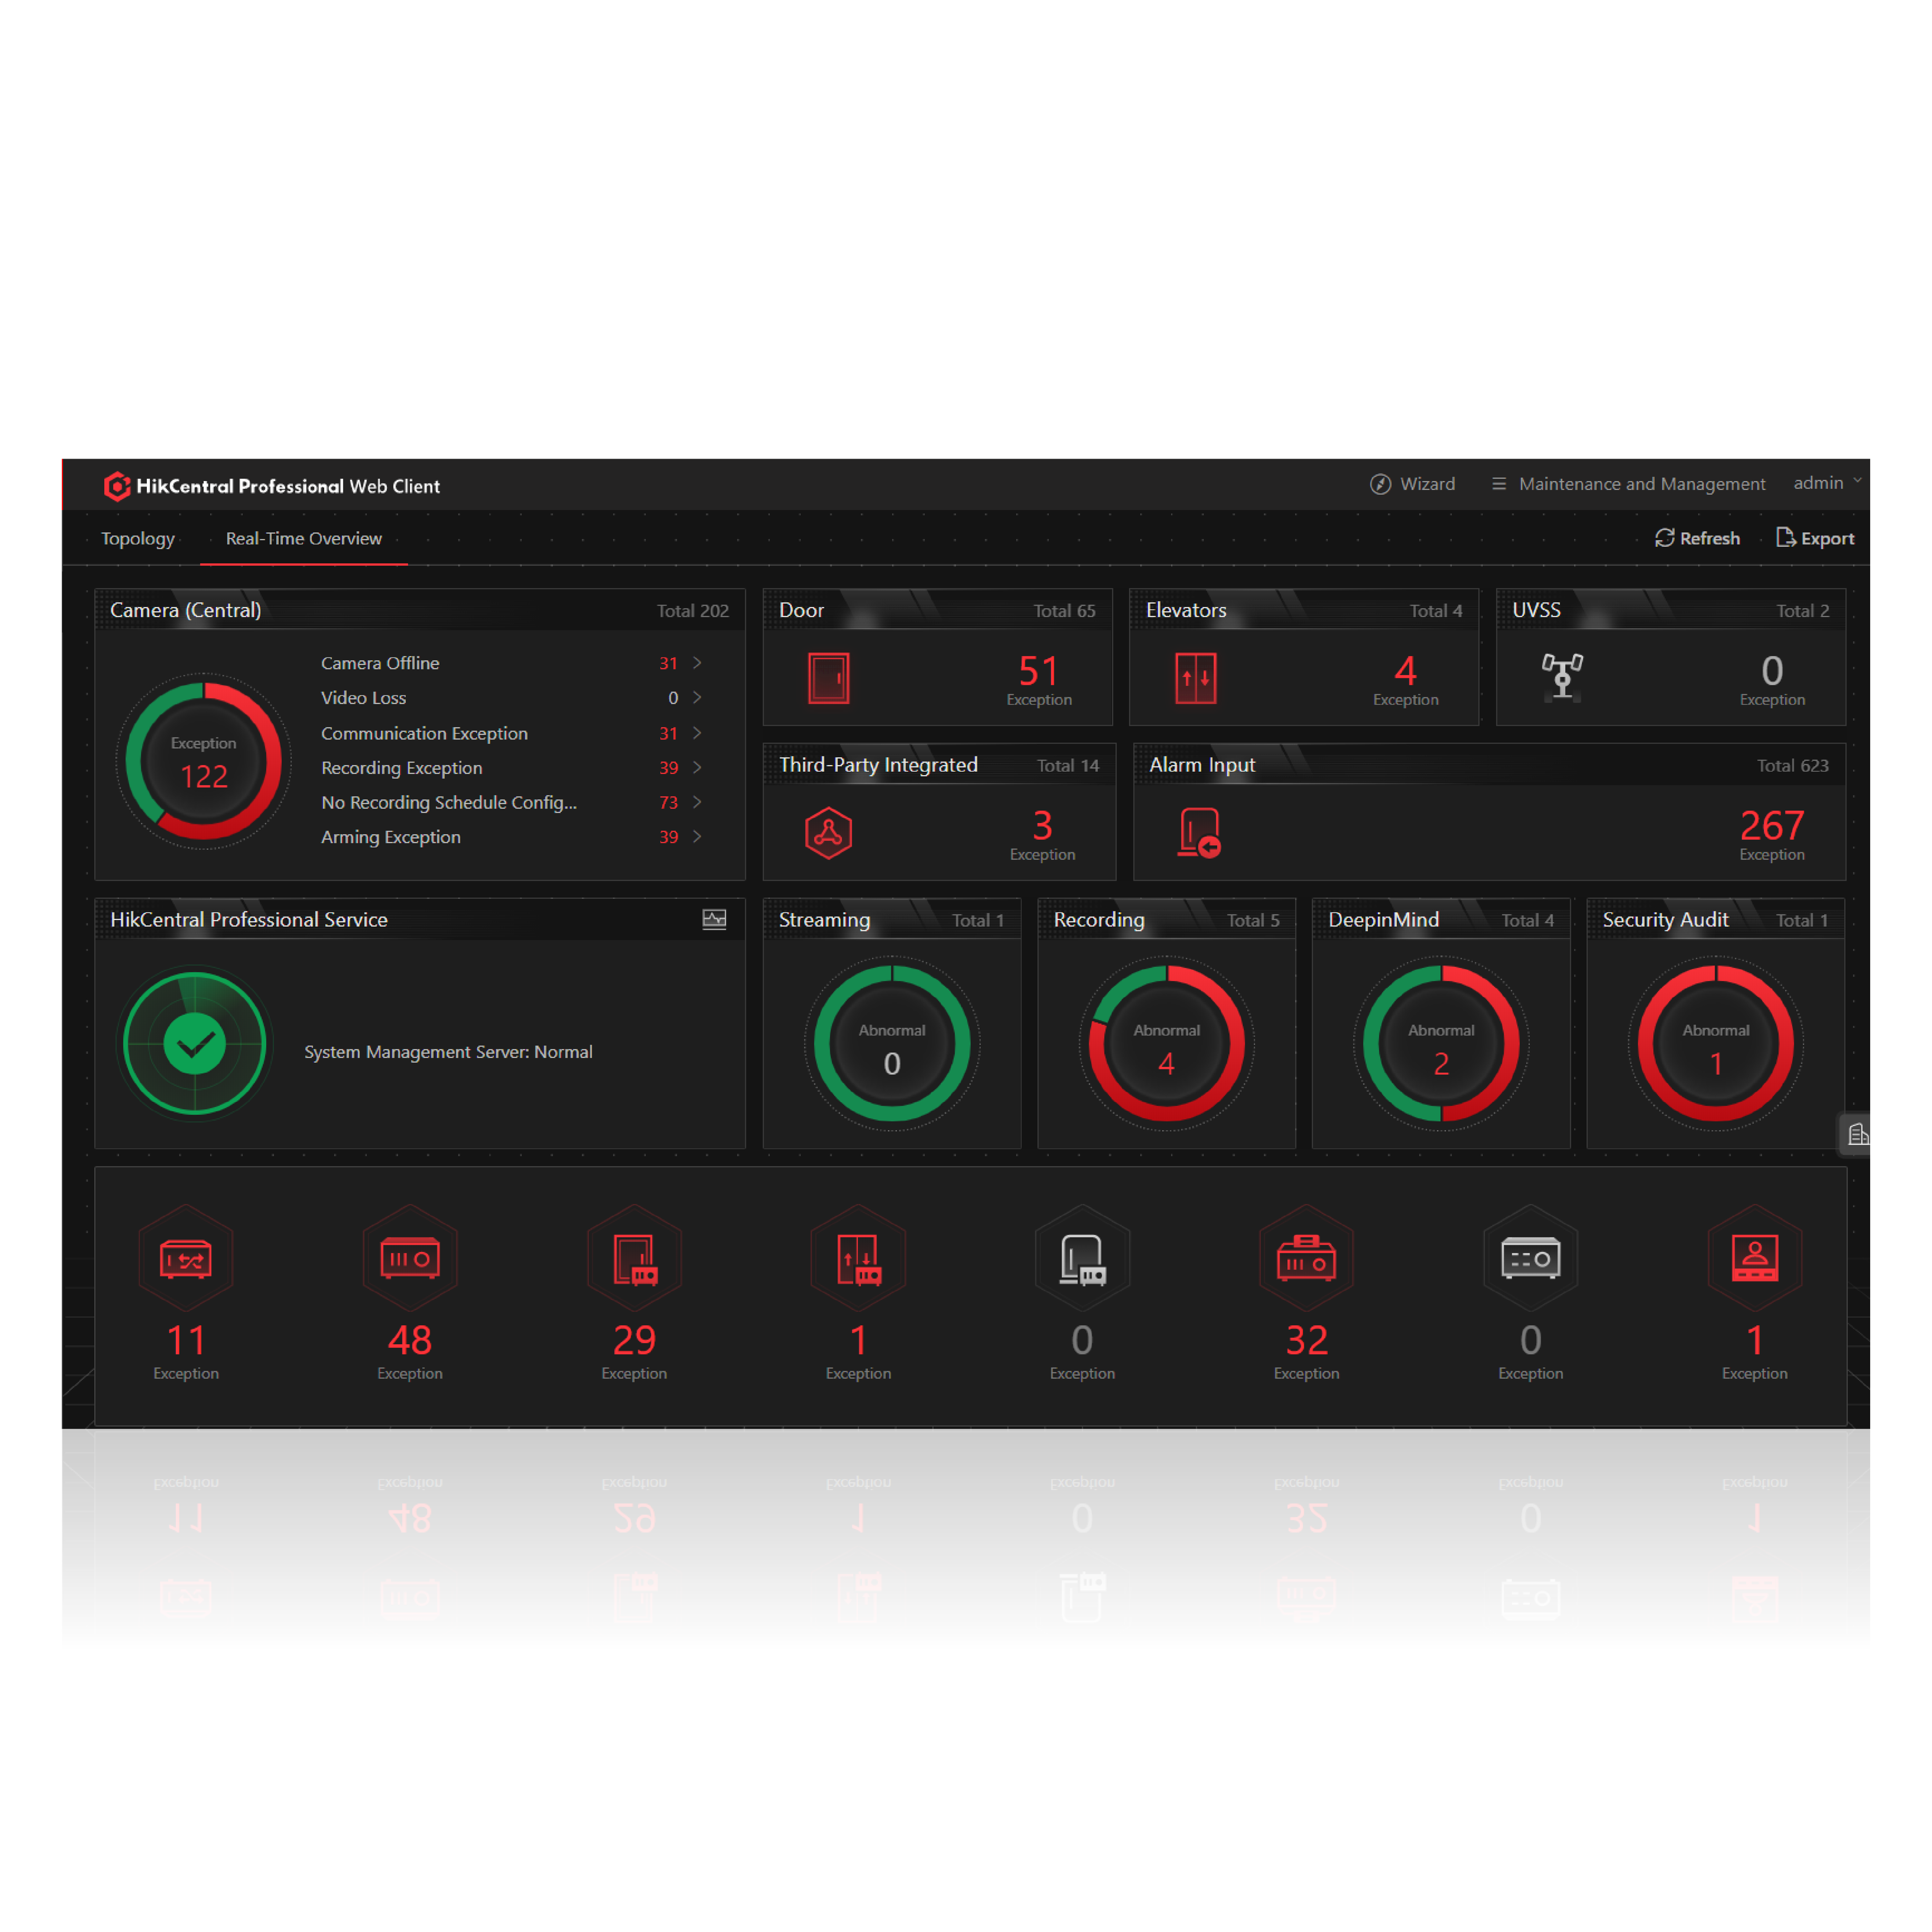Open Camera Offline details via its arrow
The image size is (1932, 1932).
[697, 663]
